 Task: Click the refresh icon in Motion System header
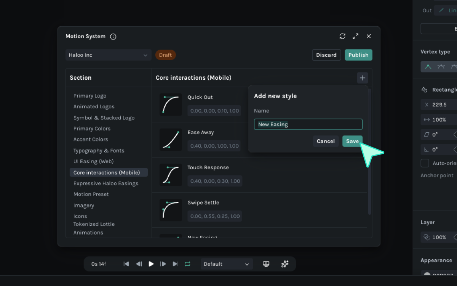(342, 36)
